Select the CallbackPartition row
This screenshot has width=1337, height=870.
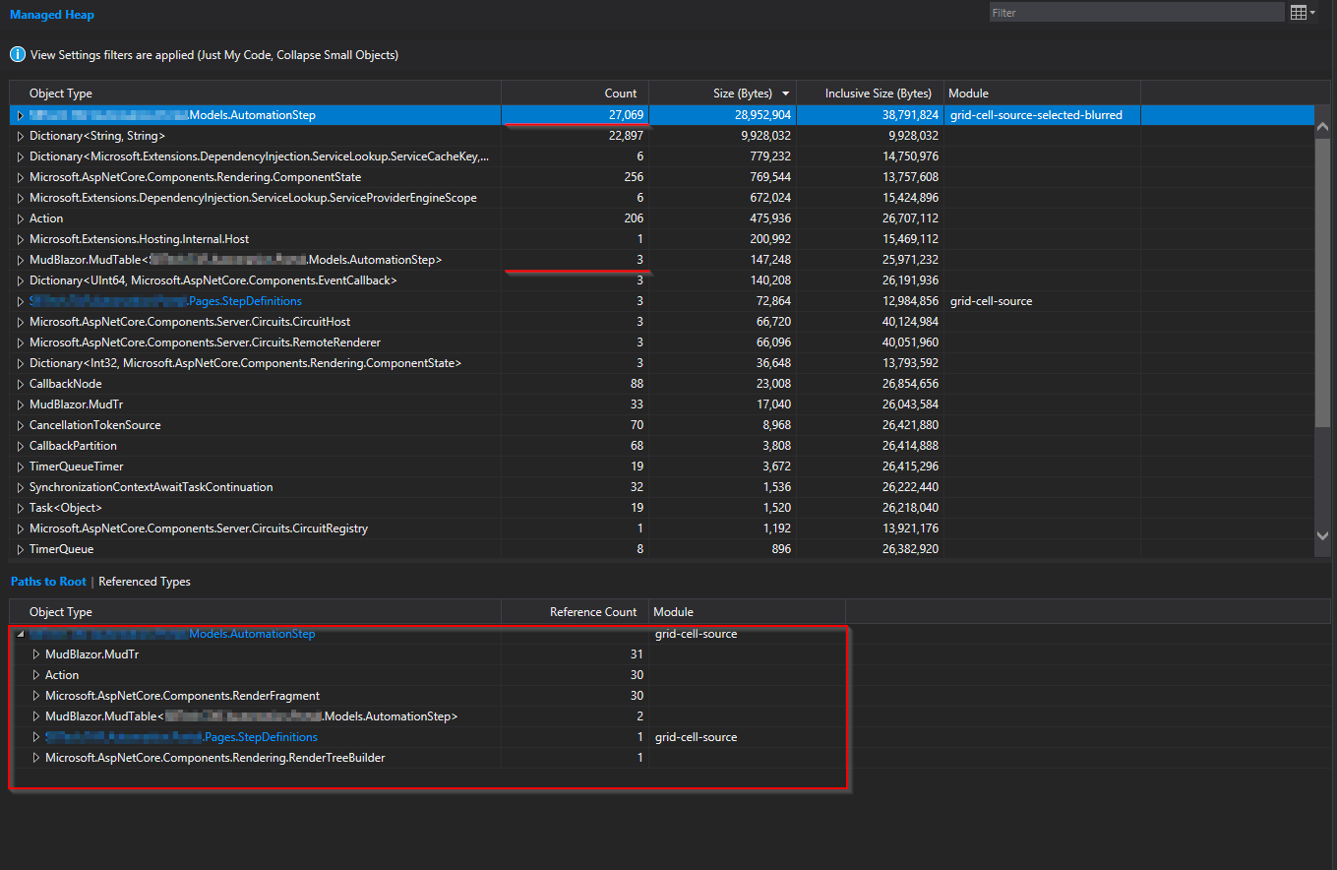point(662,446)
